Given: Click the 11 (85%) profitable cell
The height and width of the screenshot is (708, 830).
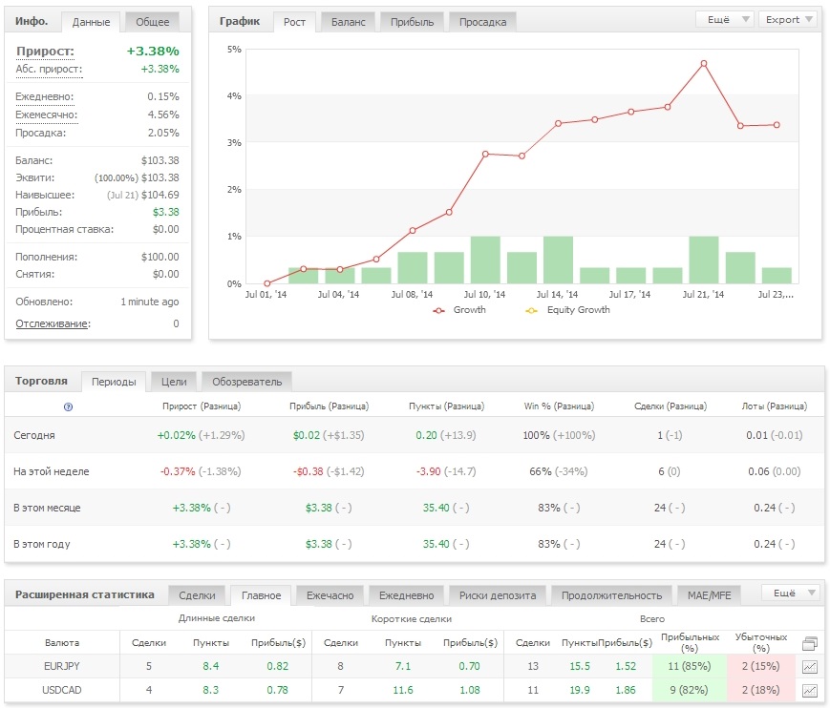Looking at the screenshot, I should pyautogui.click(x=690, y=667).
